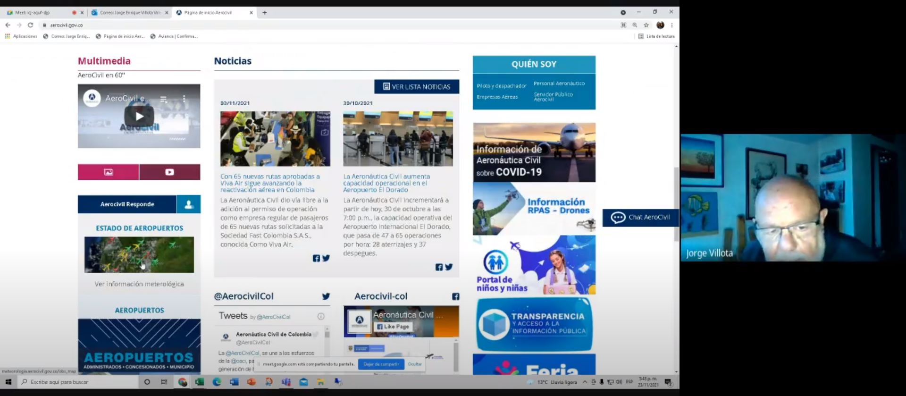Open Excel from the taskbar
Image resolution: width=906 pixels, height=396 pixels.
pyautogui.click(x=200, y=382)
